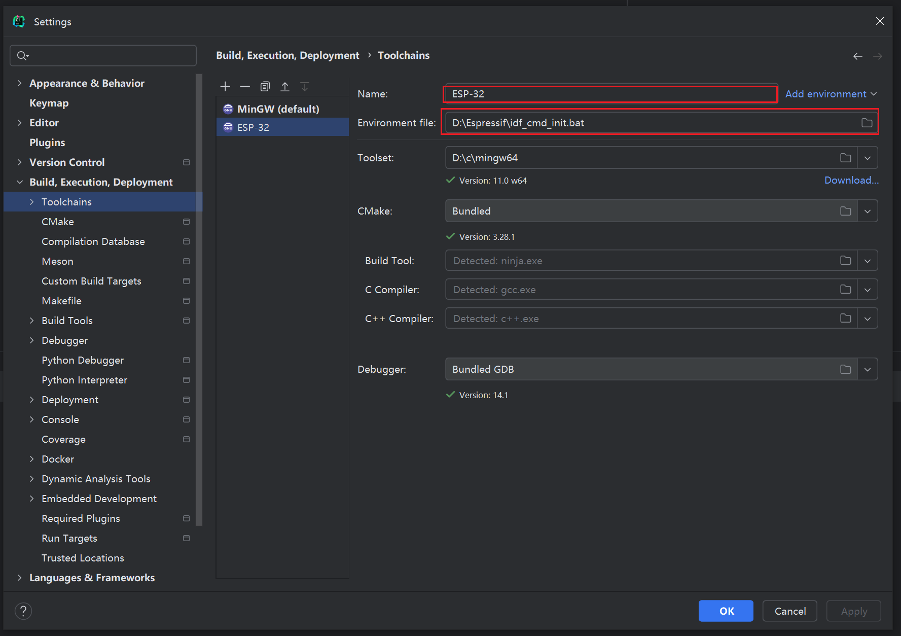Select MinGW (default) toolchain in list
This screenshot has height=636, width=901.
coord(278,109)
